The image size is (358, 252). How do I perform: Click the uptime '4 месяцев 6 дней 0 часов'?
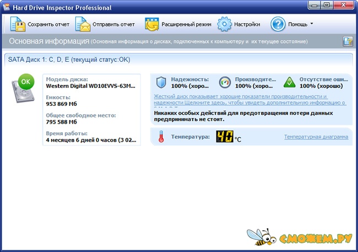91,140
